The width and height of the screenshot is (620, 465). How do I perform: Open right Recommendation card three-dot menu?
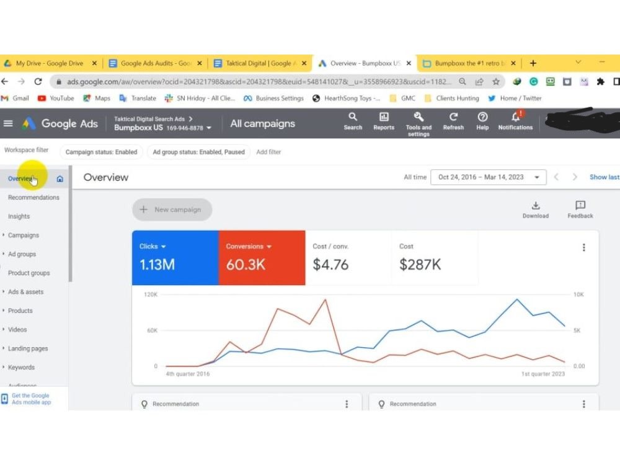(583, 404)
